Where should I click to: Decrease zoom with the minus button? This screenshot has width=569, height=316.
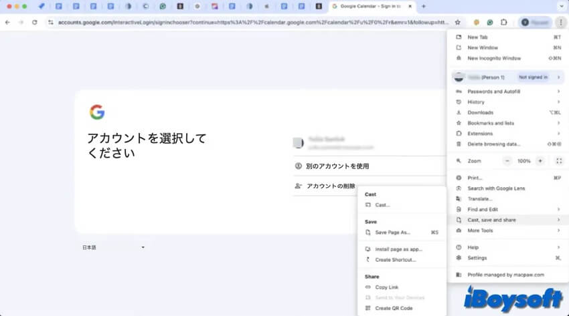point(507,161)
